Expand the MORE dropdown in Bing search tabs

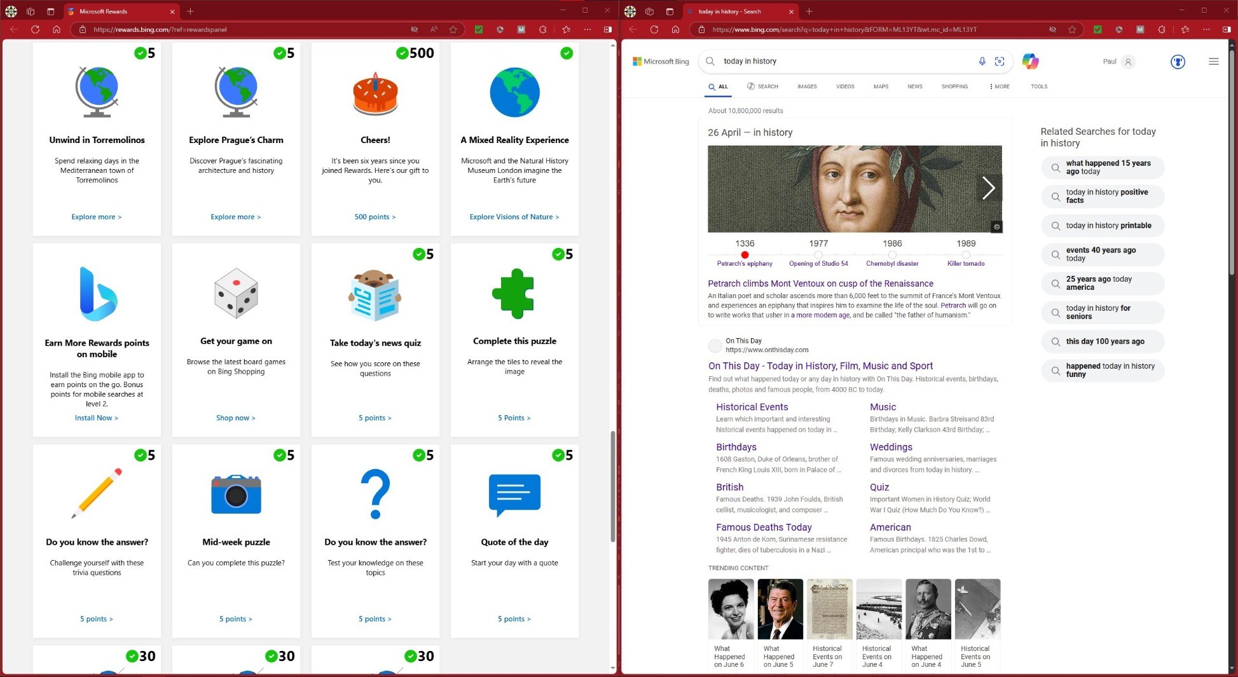click(1000, 86)
